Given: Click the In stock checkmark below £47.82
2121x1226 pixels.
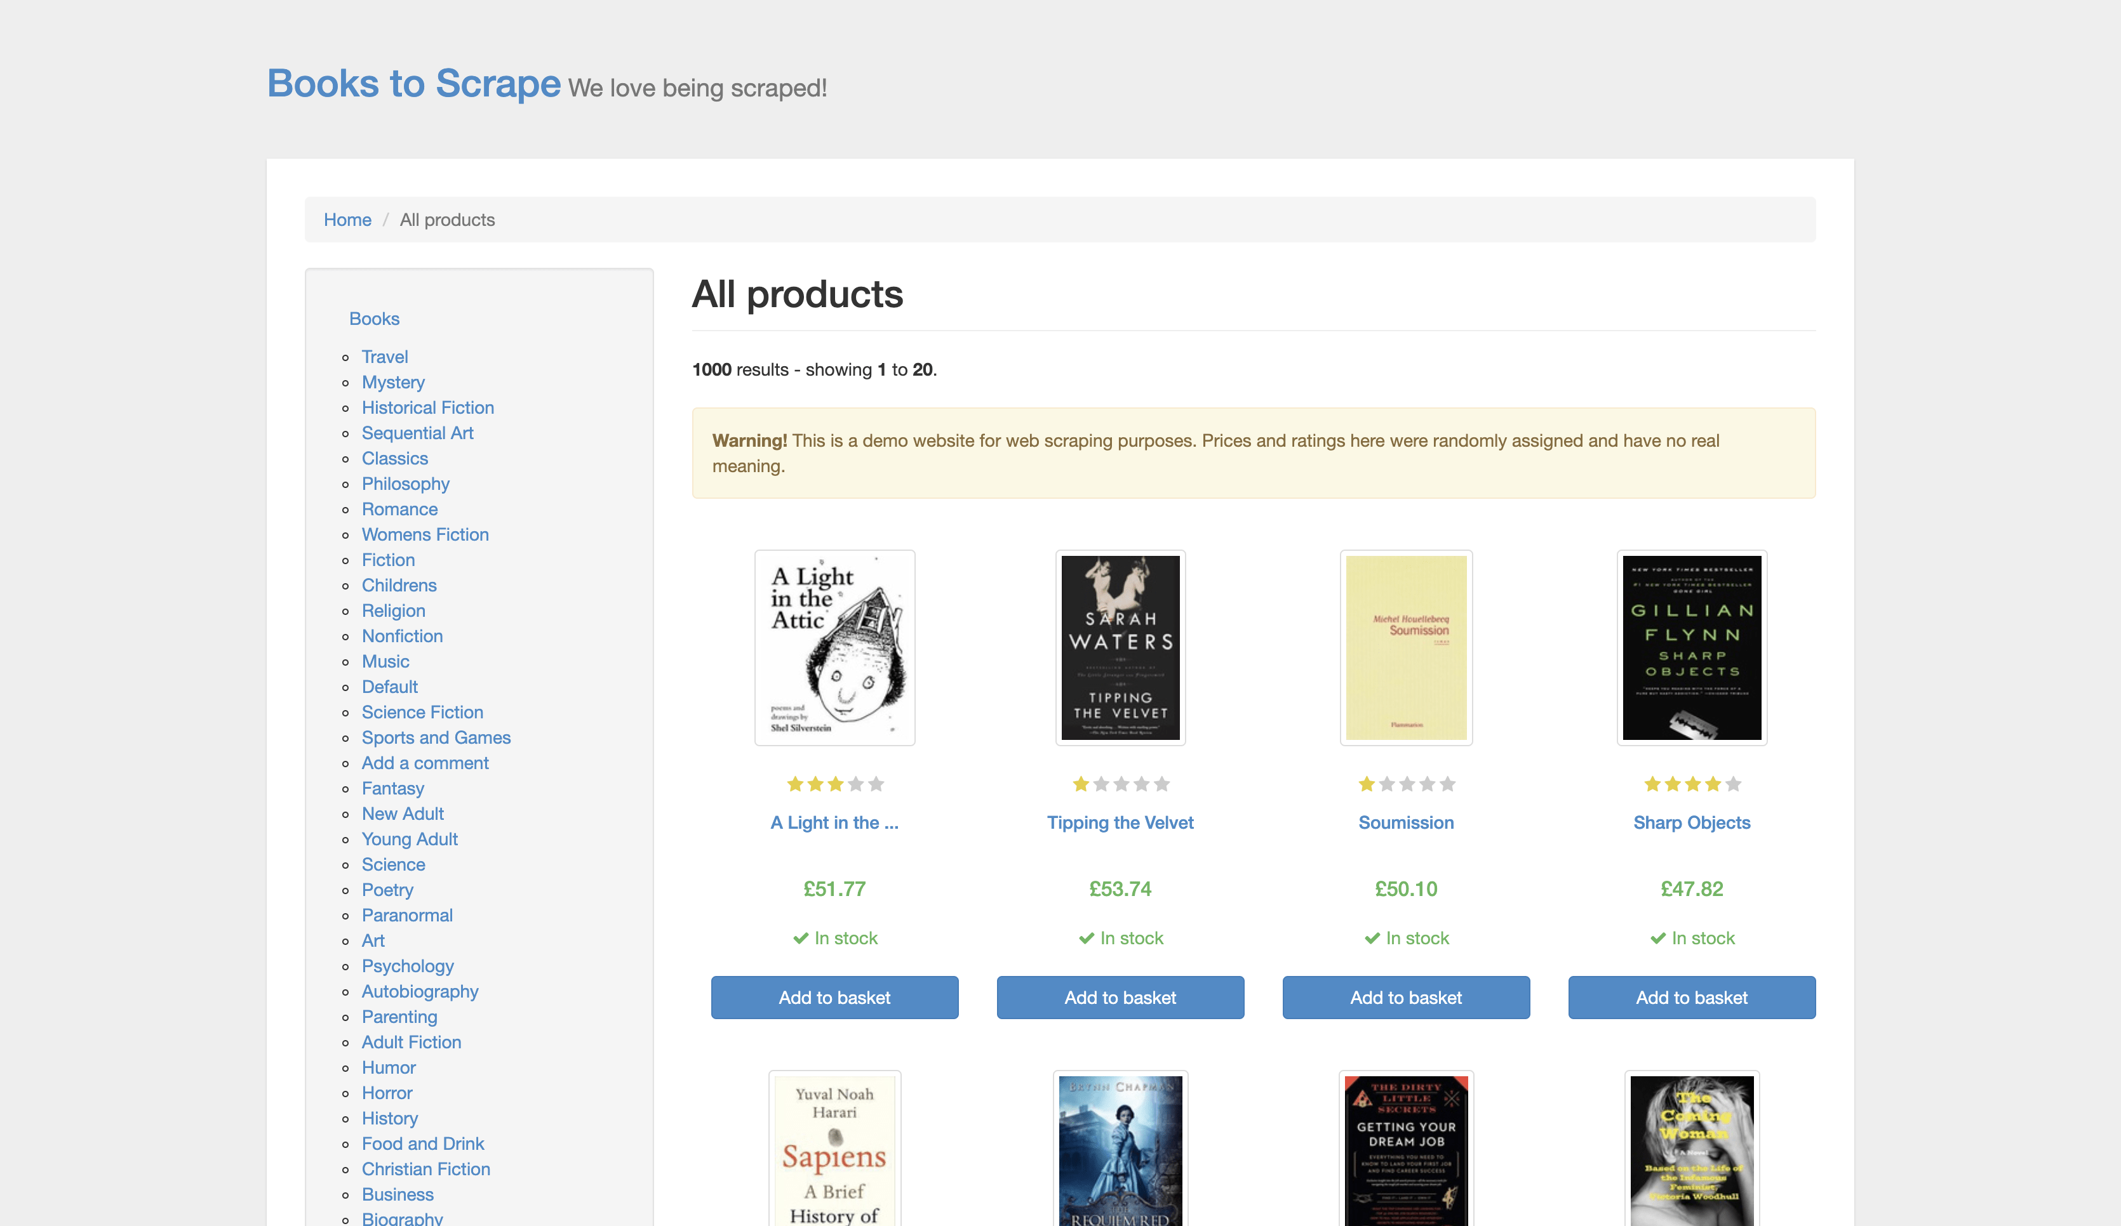Looking at the screenshot, I should tap(1657, 937).
